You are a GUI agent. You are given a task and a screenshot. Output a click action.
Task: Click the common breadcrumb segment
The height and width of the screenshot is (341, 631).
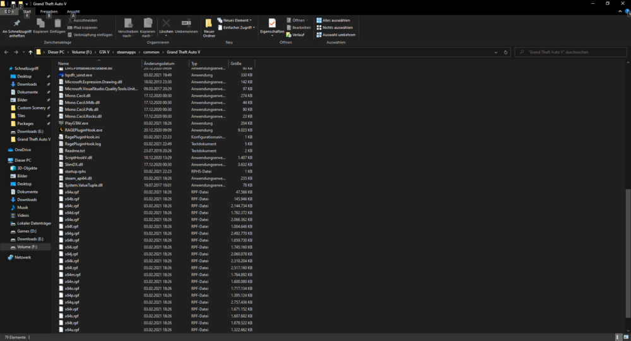[x=151, y=52]
